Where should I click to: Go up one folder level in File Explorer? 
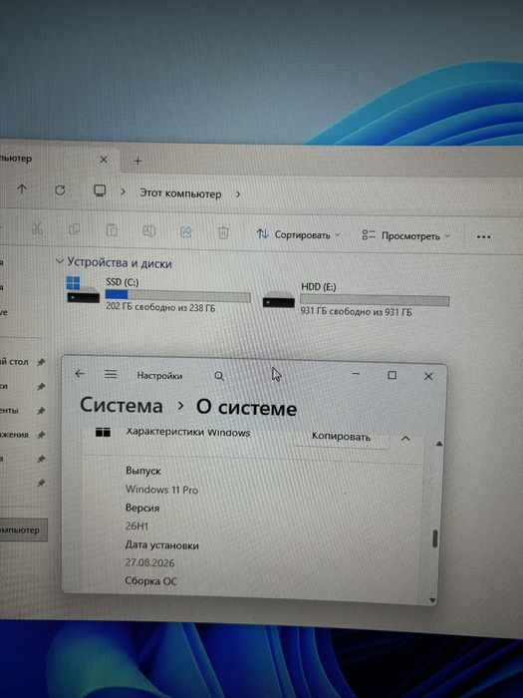click(22, 189)
